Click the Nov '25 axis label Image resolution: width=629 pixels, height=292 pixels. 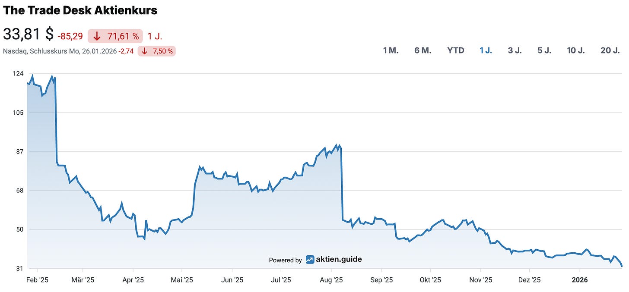coord(481,280)
